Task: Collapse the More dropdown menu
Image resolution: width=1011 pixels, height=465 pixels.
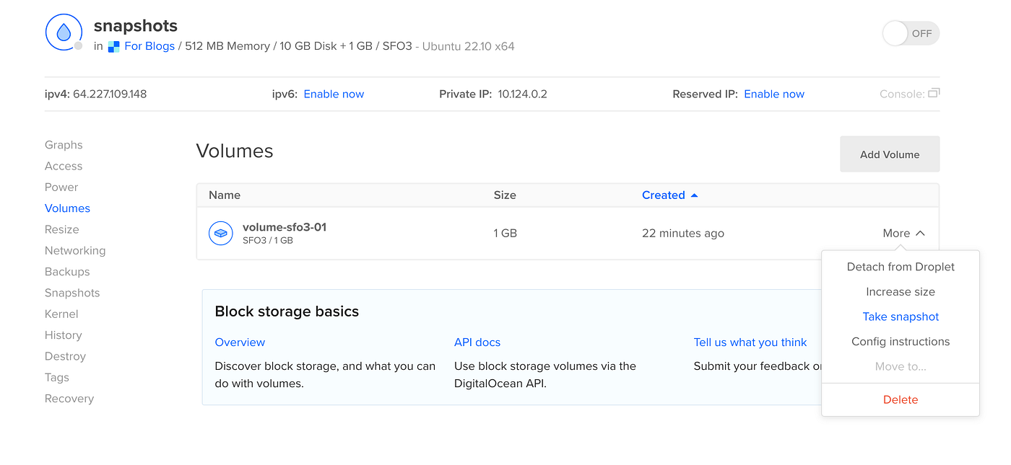Action: pos(903,234)
